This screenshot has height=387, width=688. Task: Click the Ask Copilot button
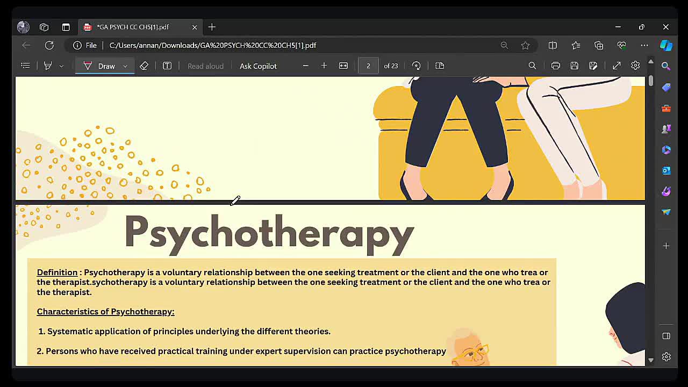tap(258, 66)
